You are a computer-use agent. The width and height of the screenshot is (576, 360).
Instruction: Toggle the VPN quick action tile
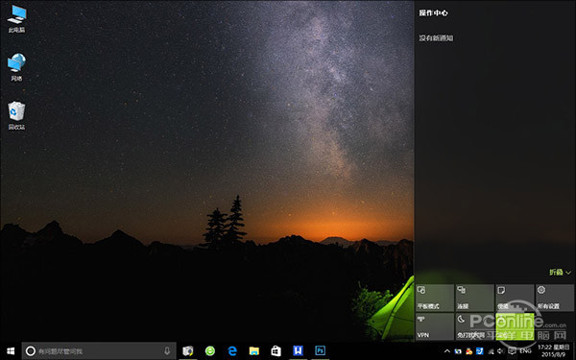point(435,326)
